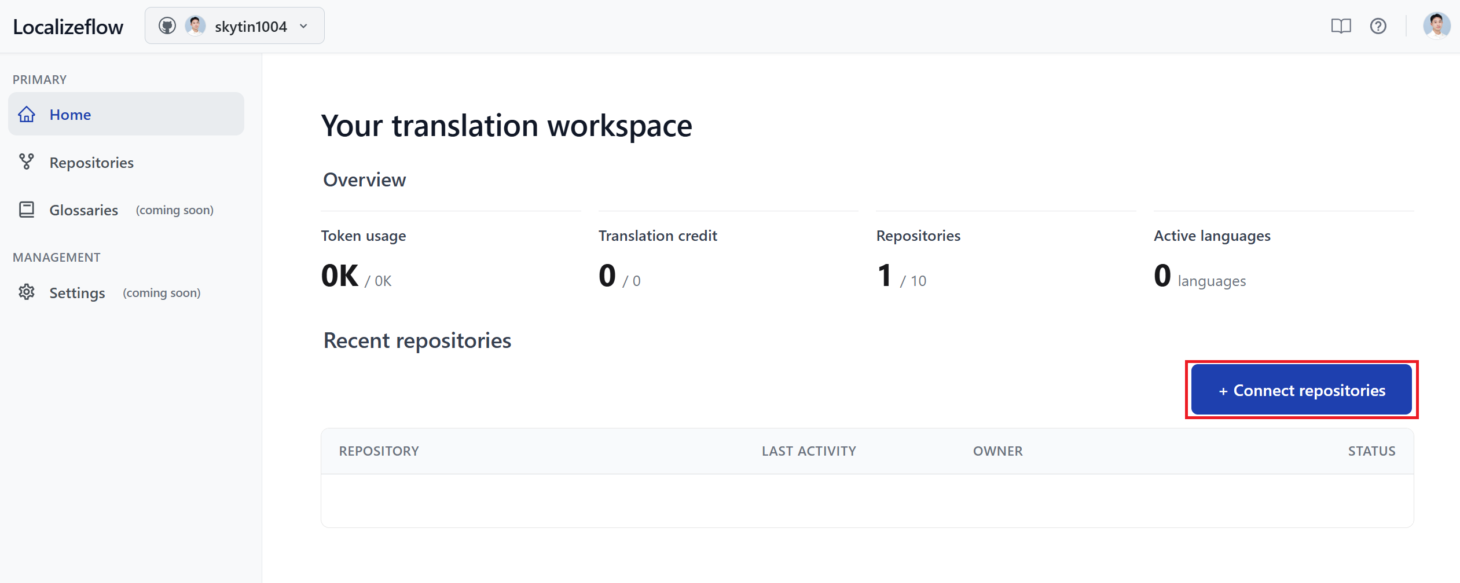Click the Repositories branch icon
Image resolution: width=1460 pixels, height=583 pixels.
27,162
